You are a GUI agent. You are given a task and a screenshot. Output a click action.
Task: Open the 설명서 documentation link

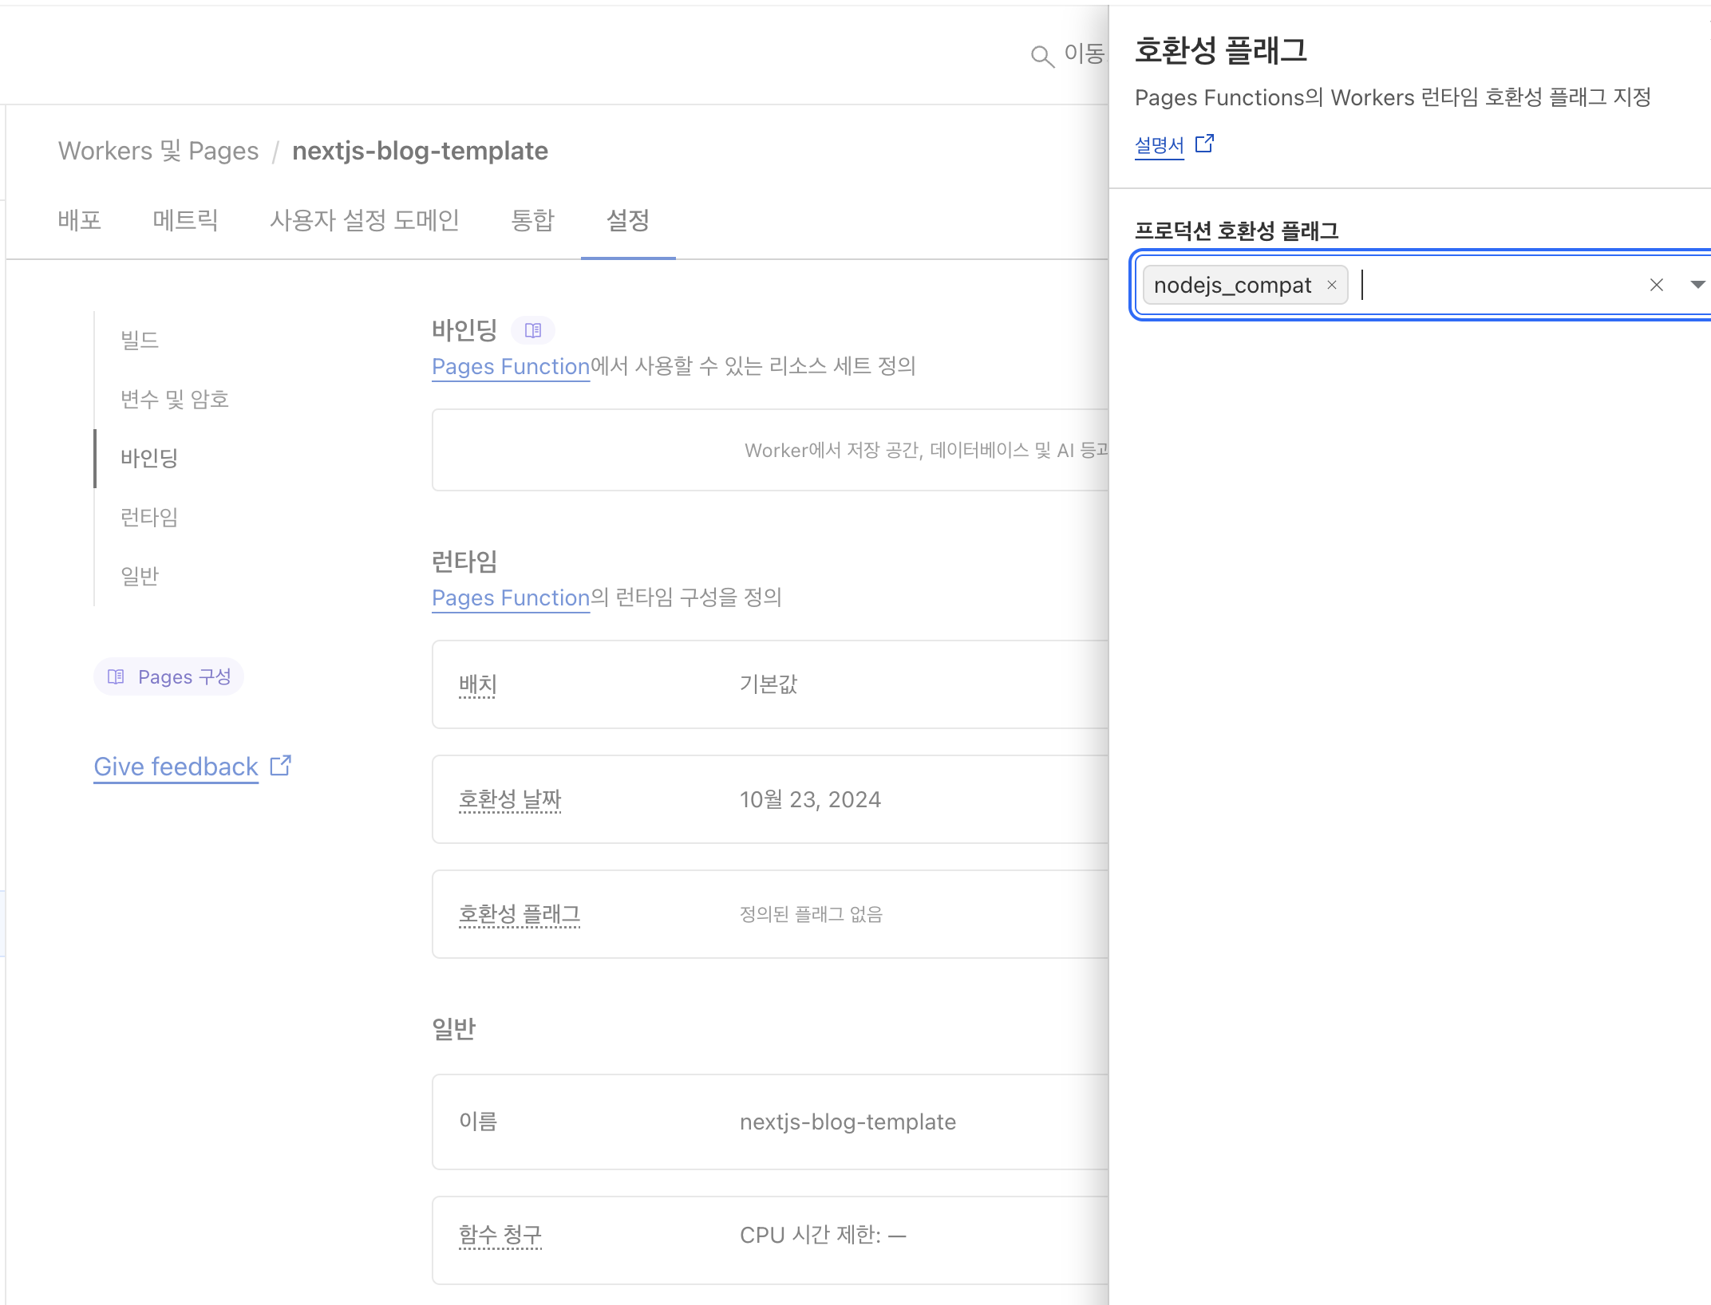click(x=1159, y=145)
